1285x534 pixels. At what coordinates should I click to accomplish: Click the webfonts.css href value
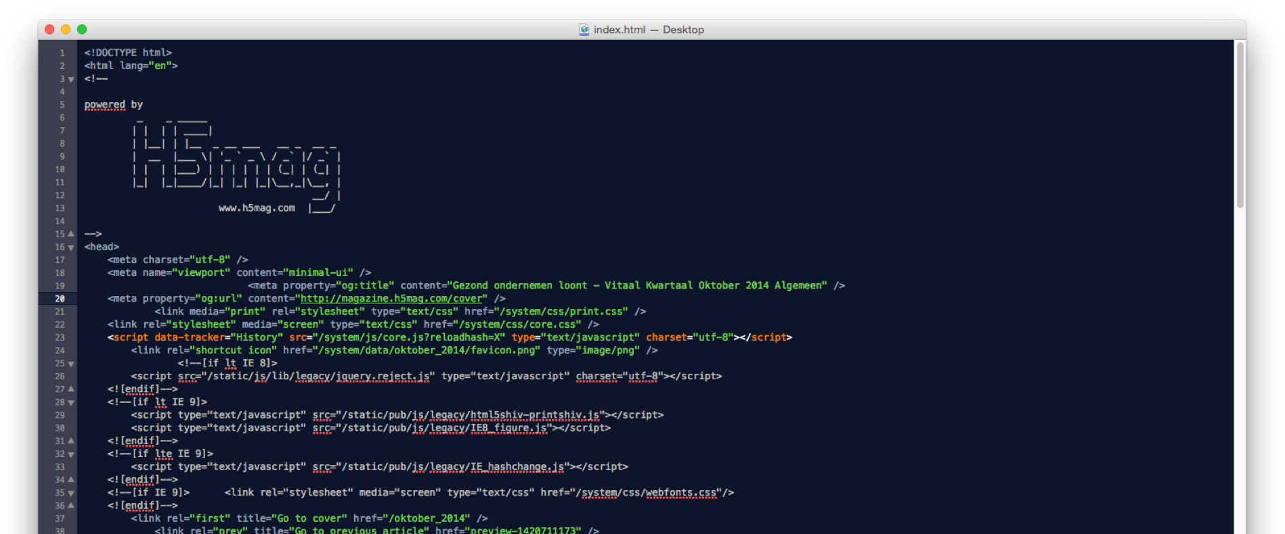click(649, 493)
